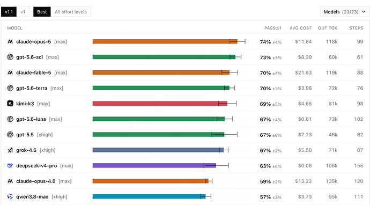The width and height of the screenshot is (370, 205).
Task: Open the claude-opus-4.8 model name link
Action: (36, 181)
